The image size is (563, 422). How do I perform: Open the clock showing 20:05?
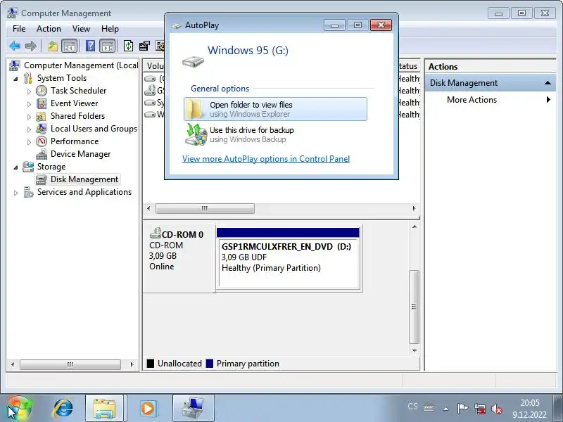tap(530, 409)
